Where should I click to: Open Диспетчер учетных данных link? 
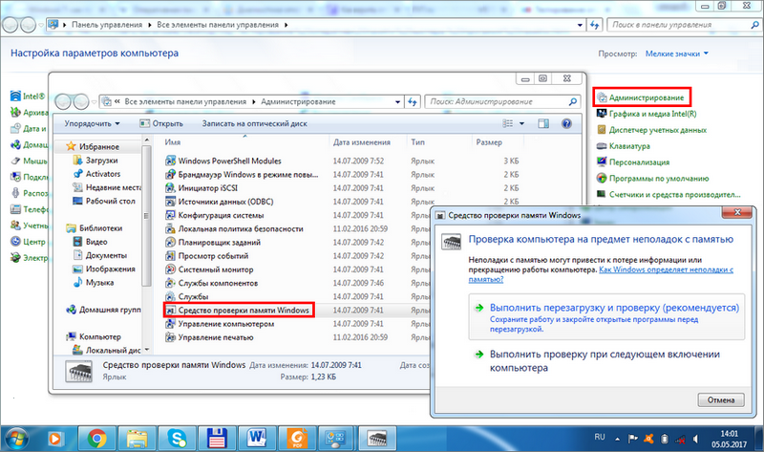pos(657,130)
